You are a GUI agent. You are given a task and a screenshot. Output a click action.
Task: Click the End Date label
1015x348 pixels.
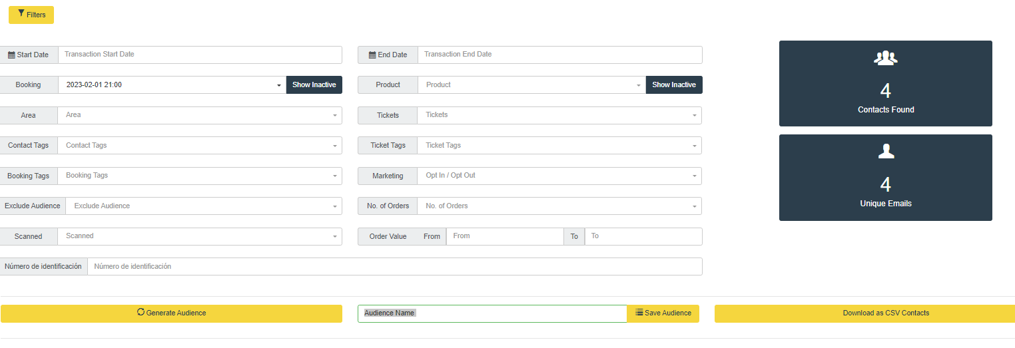coord(388,55)
